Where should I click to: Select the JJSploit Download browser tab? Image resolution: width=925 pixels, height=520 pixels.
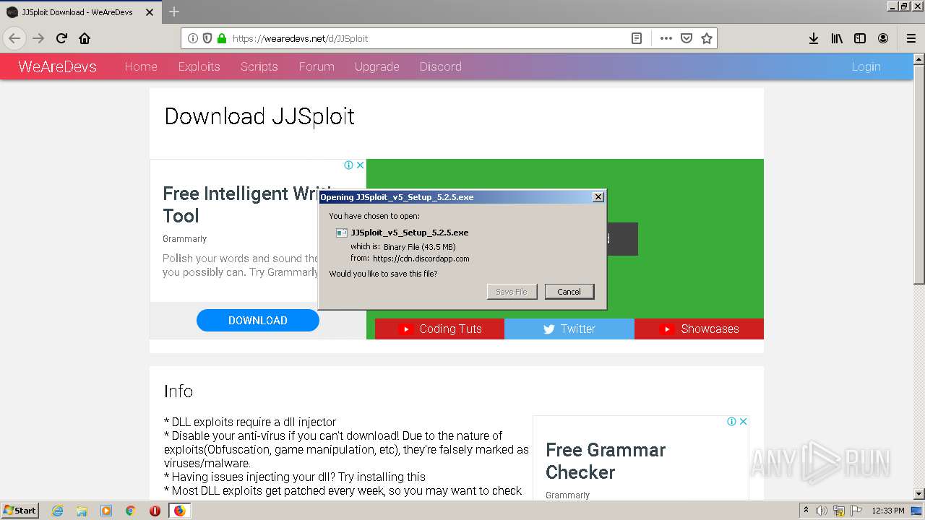tap(79, 12)
